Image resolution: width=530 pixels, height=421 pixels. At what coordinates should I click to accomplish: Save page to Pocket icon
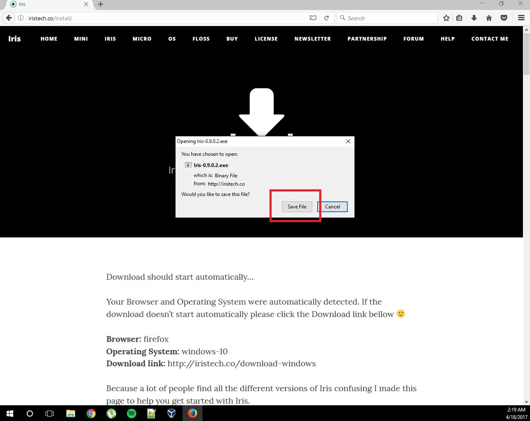pos(504,18)
